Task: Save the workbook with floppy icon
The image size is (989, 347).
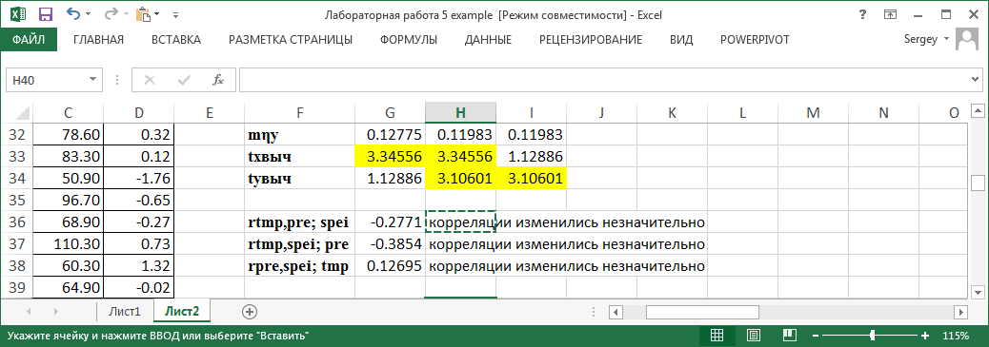Action: click(x=46, y=14)
